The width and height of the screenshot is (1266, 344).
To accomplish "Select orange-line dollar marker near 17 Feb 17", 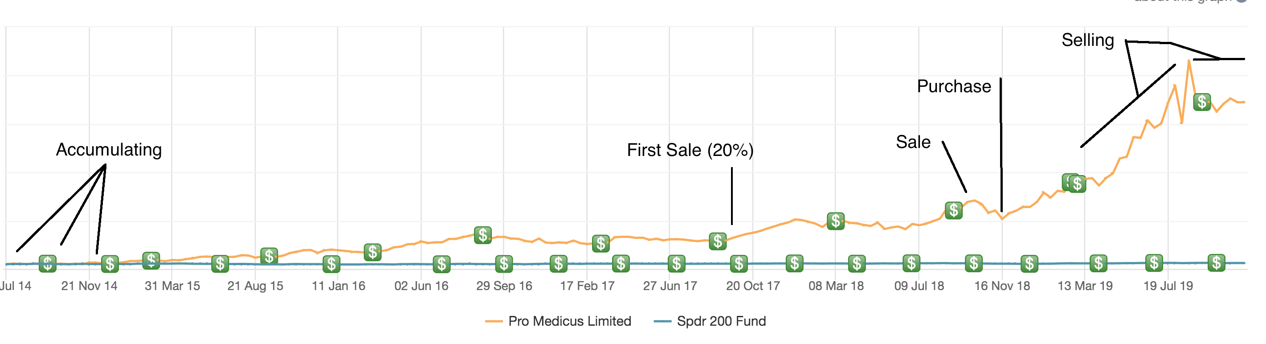I will (600, 243).
